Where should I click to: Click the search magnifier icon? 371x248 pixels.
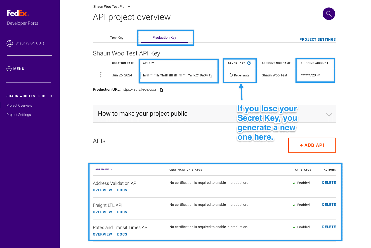(329, 14)
